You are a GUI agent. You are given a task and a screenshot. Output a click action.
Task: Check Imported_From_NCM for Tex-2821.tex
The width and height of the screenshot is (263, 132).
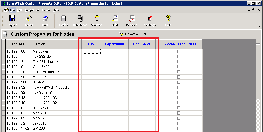[179, 56]
